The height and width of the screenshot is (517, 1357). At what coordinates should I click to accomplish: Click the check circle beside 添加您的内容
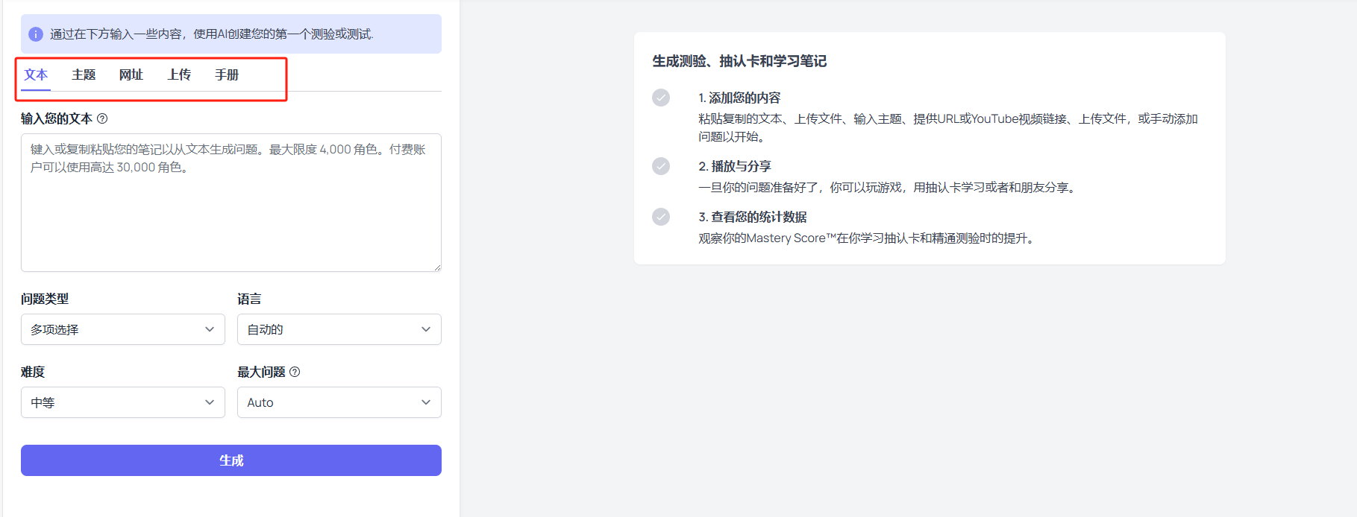coord(661,98)
